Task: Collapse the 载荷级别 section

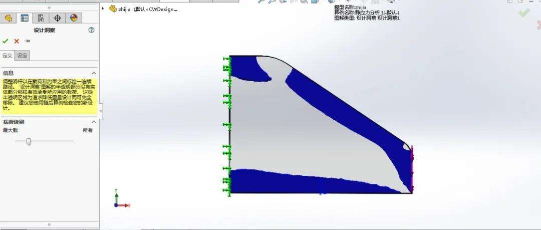Action: point(93,122)
